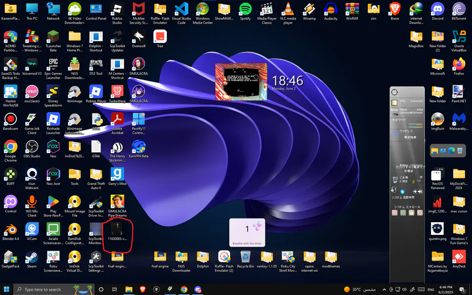Click the Edge icon in mini dock

pos(451,151)
